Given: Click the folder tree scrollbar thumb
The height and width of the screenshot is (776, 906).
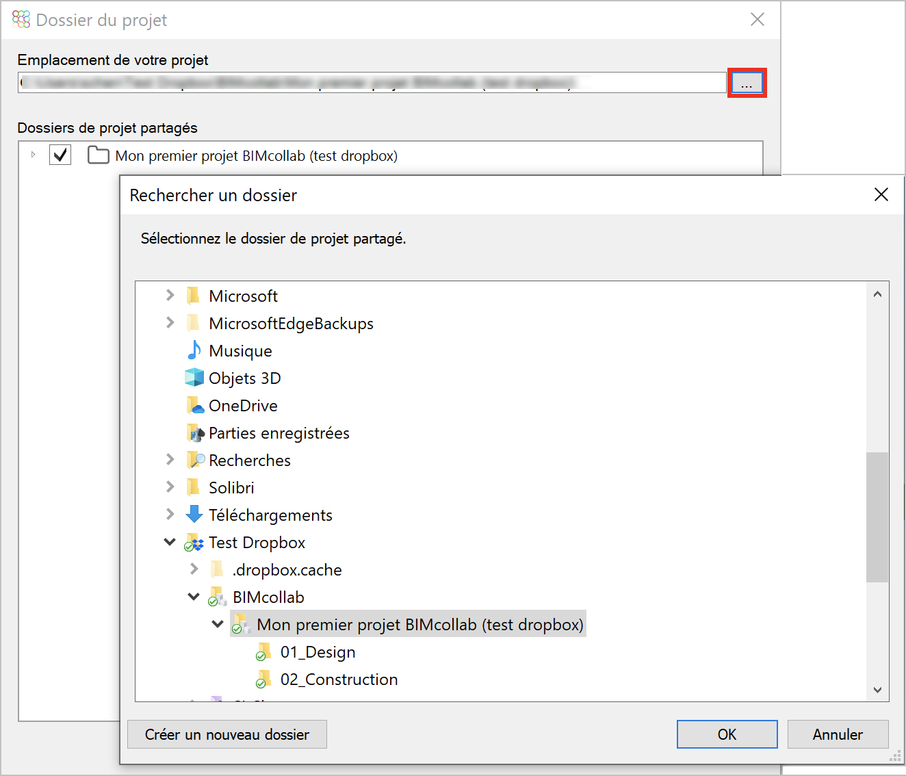Looking at the screenshot, I should pos(877,517).
